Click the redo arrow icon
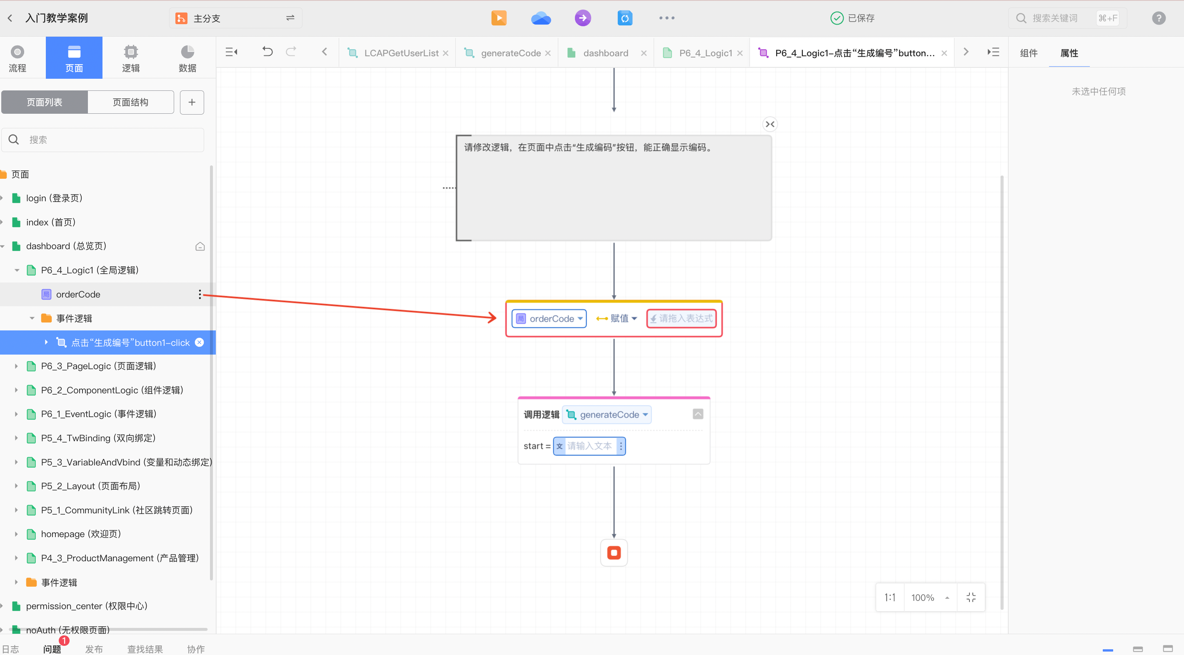This screenshot has width=1184, height=655. [x=291, y=52]
